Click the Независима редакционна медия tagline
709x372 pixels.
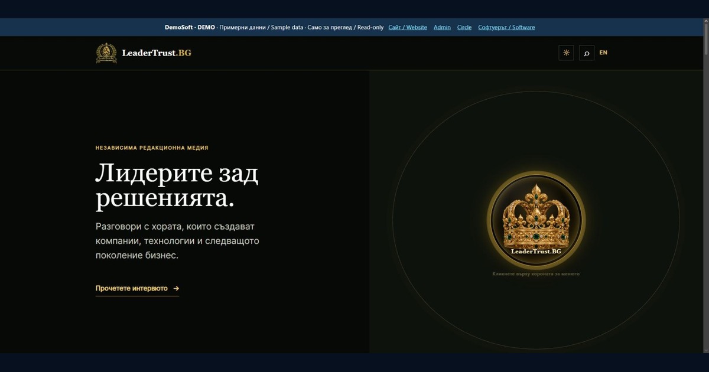click(152, 148)
